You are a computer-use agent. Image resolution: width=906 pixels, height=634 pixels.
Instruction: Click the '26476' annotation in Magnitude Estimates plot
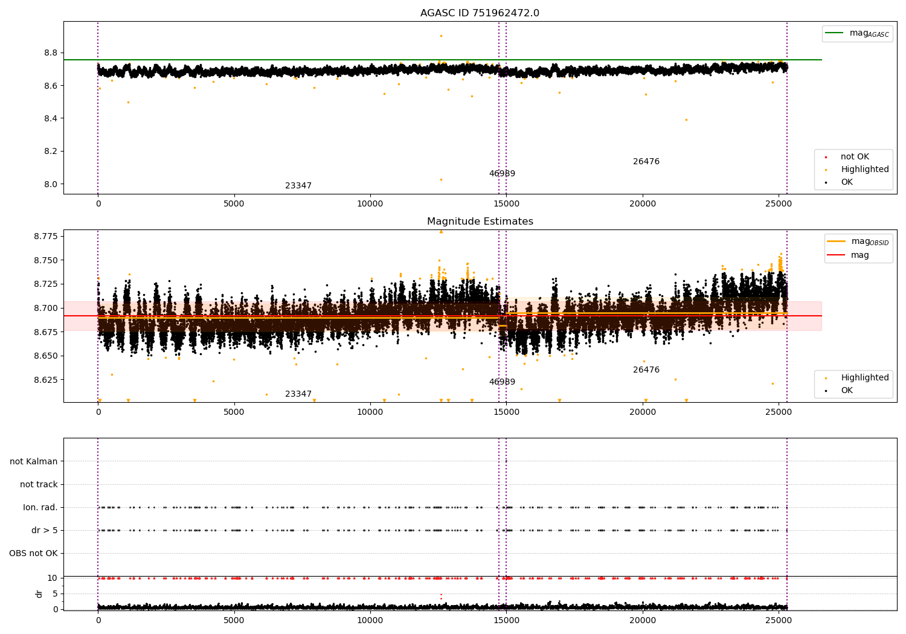pos(646,370)
